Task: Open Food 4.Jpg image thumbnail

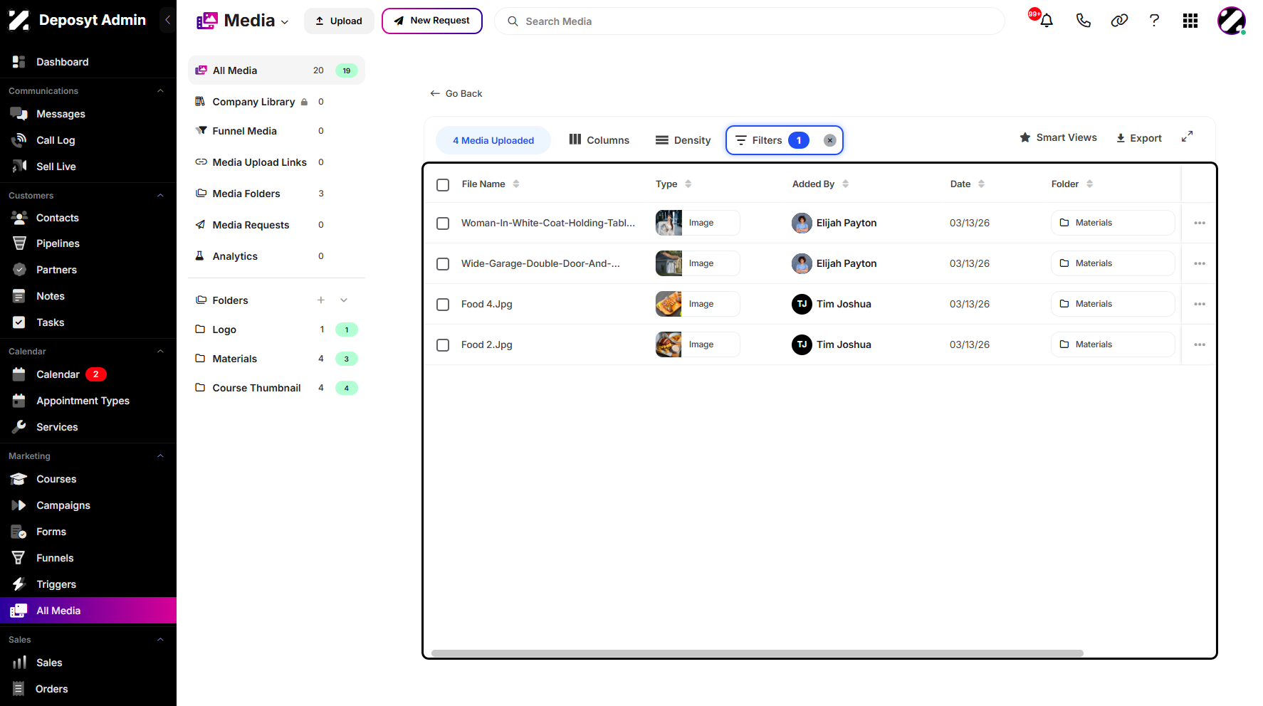Action: click(669, 304)
